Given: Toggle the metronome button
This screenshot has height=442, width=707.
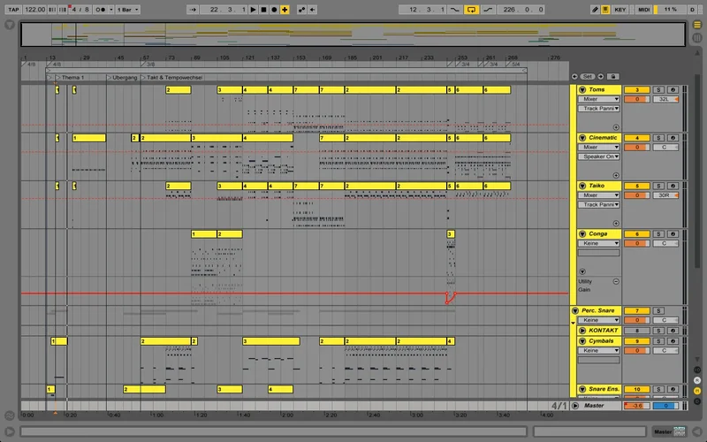Looking at the screenshot, I should pyautogui.click(x=102, y=10).
